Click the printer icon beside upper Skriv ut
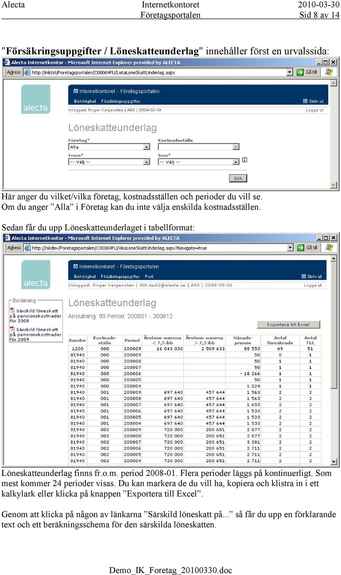Image resolution: width=341 pixels, height=575 pixels. [305, 101]
